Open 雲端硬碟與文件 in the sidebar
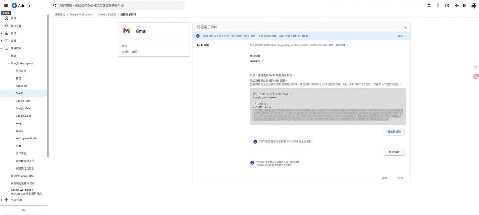This screenshot has height=215, width=479. (x=25, y=161)
